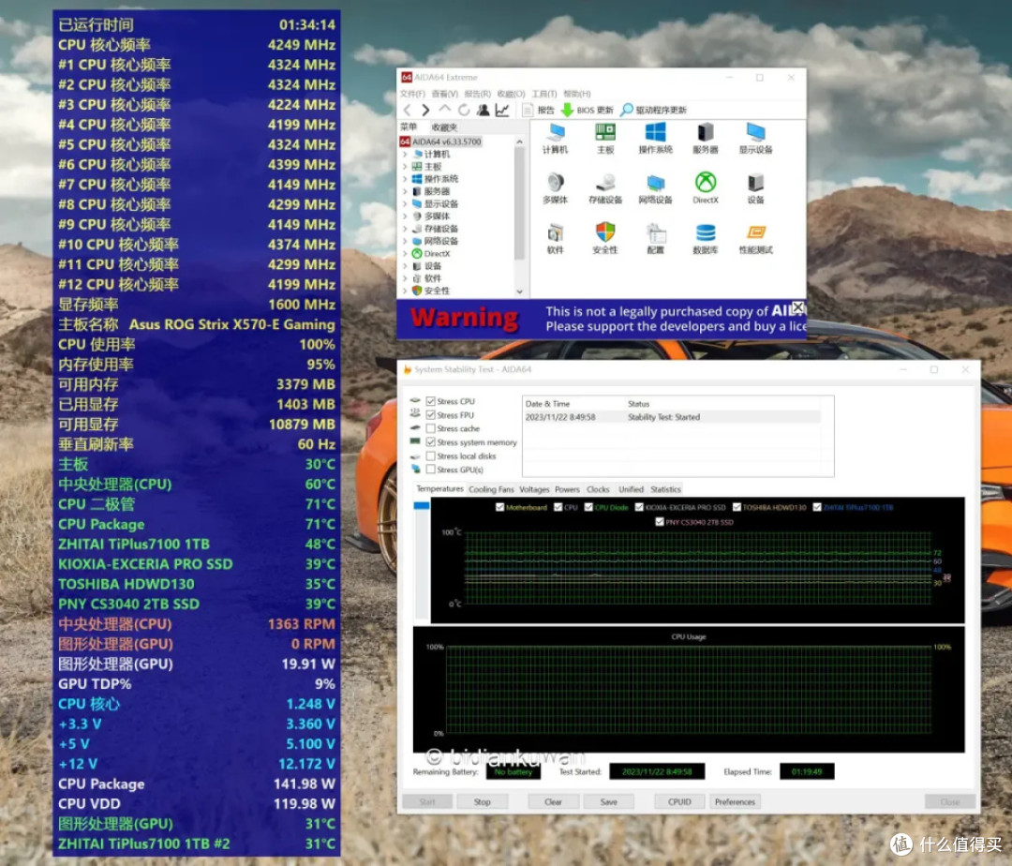Expand the 显示设备 tree node
Viewport: 1012px width, 866px height.
tap(405, 204)
